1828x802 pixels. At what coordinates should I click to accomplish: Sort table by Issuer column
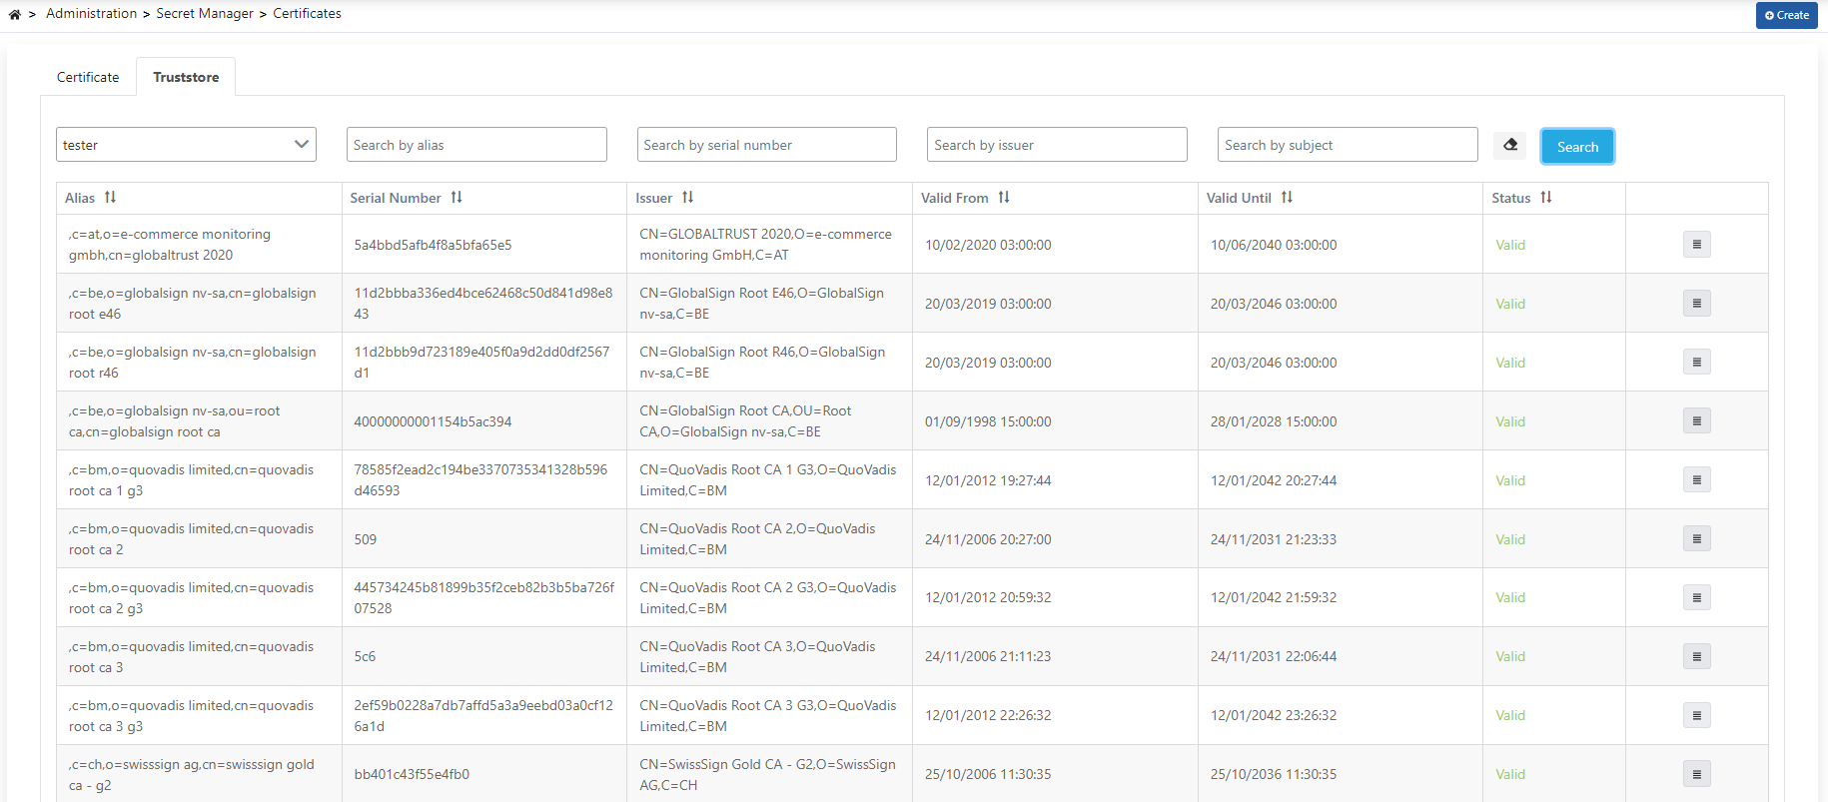pos(687,198)
